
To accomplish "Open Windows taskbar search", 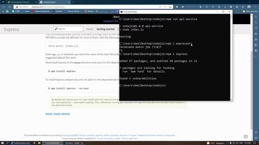I will (7, 143).
